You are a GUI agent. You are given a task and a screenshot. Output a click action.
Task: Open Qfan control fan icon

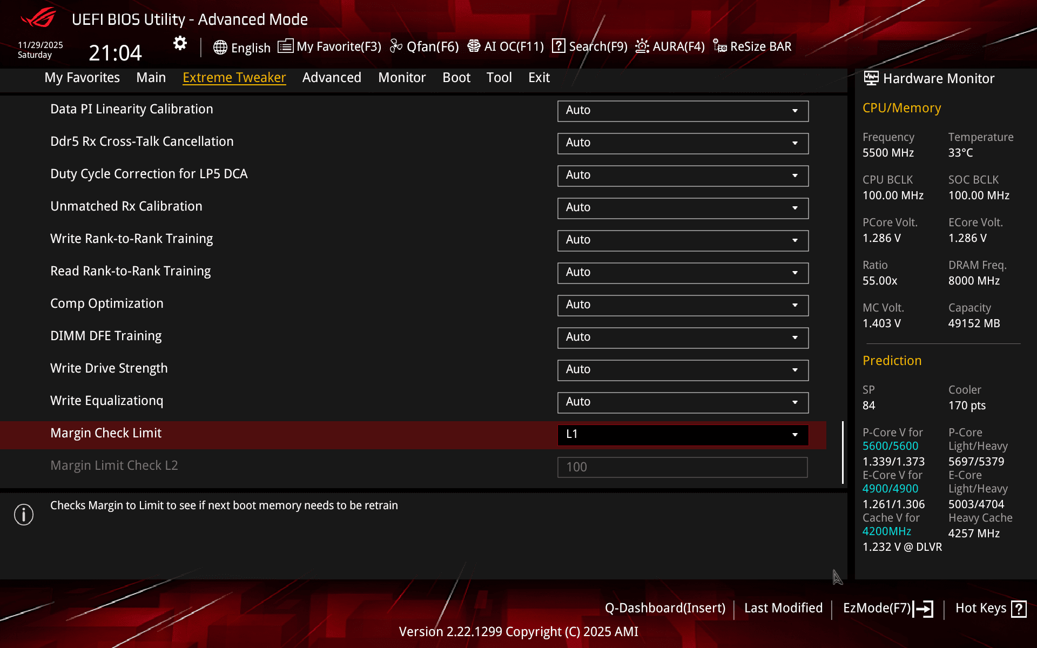click(396, 46)
